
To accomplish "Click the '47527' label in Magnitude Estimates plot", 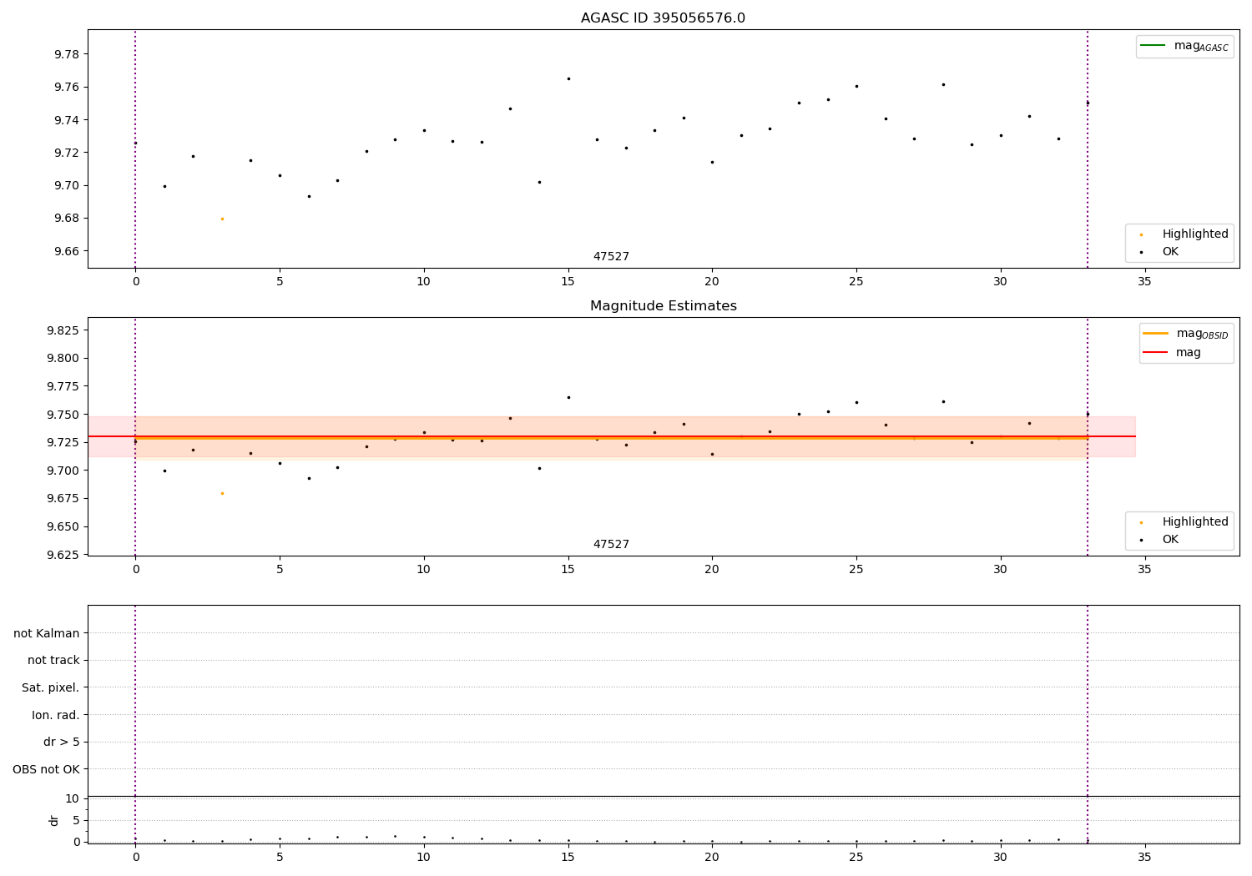I will coord(611,545).
